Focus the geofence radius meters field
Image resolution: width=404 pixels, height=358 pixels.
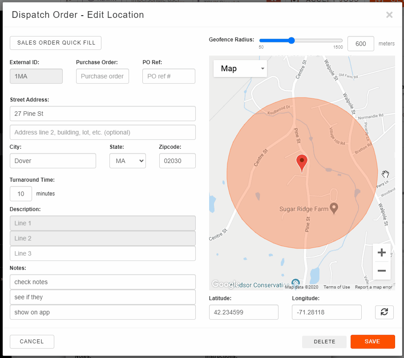tap(361, 44)
